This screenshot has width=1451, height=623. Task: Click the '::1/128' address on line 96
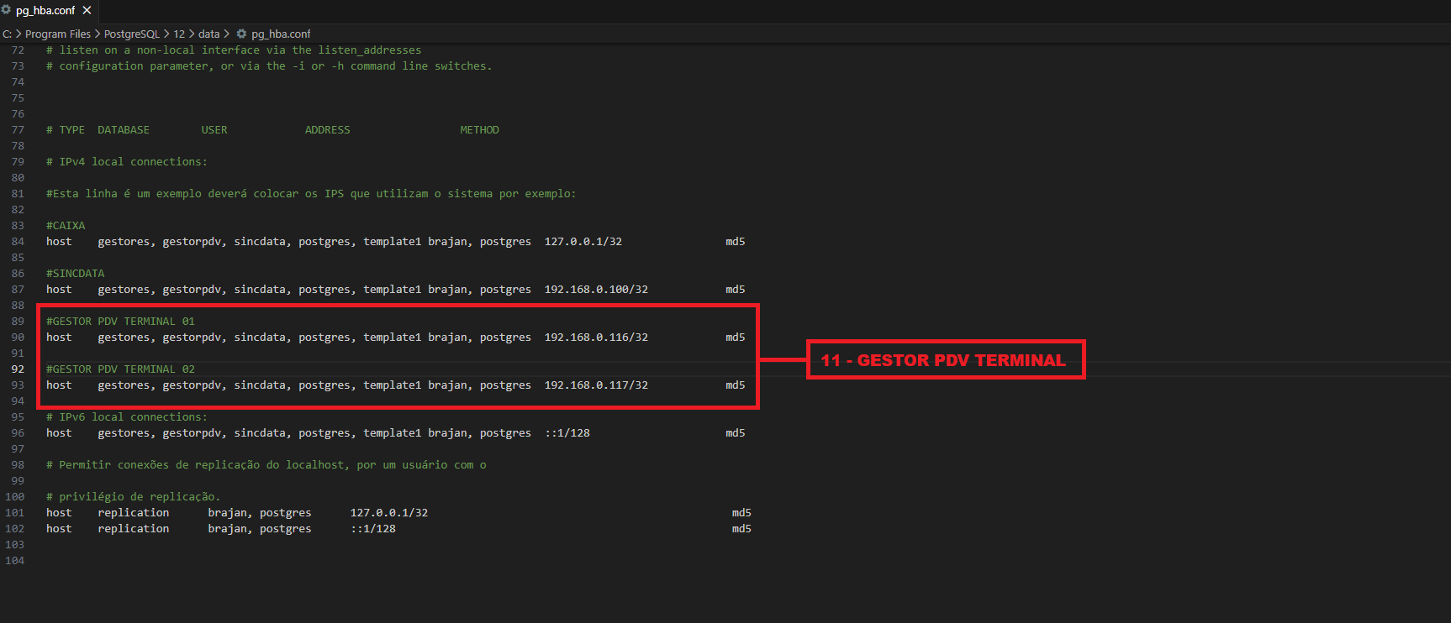567,433
